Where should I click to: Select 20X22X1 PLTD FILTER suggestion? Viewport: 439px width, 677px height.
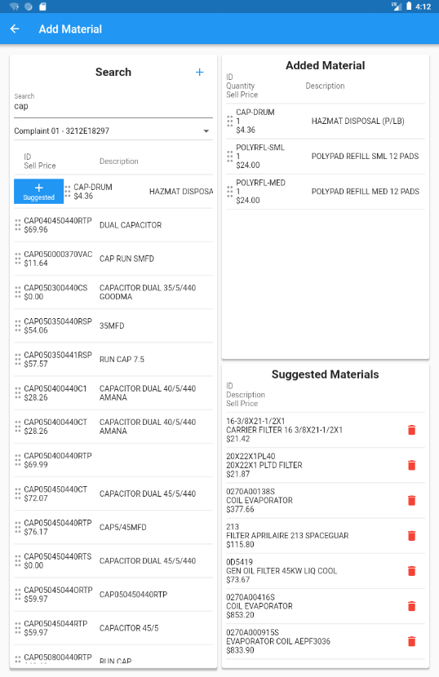point(264,465)
